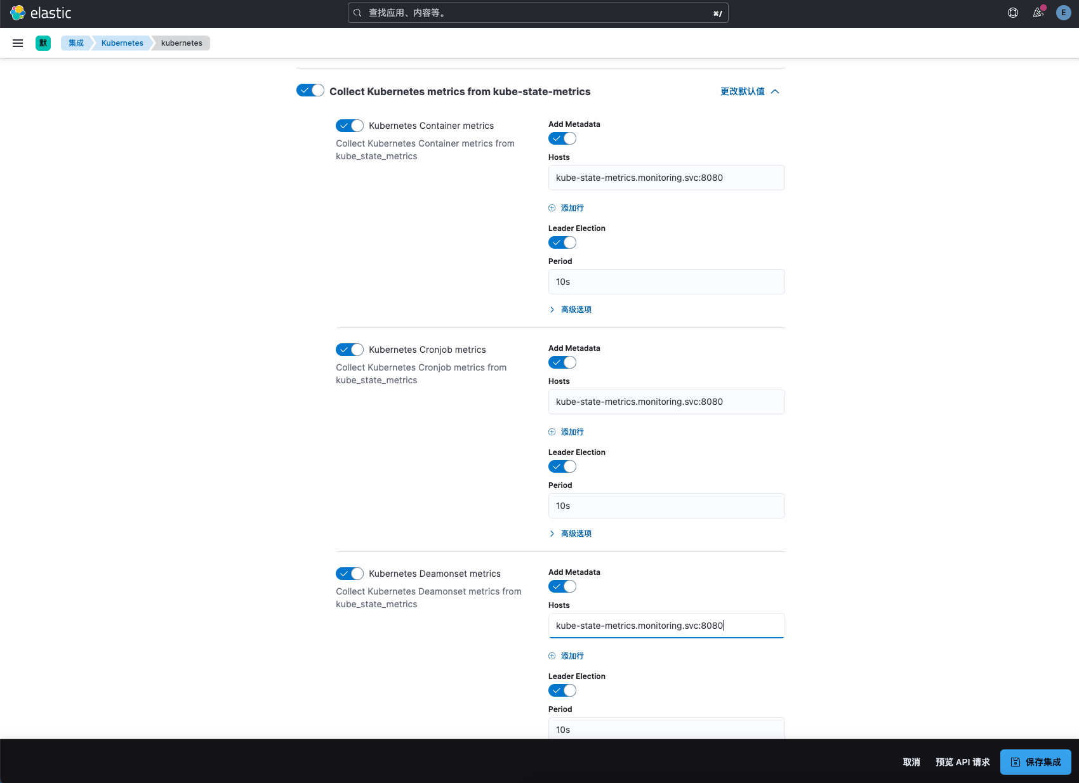Image resolution: width=1079 pixels, height=783 pixels.
Task: Open the default space selector icon
Action: pyautogui.click(x=43, y=43)
